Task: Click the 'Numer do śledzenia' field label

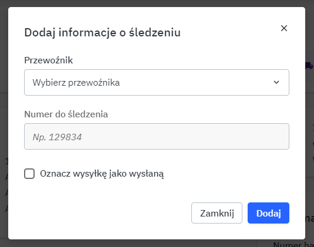Action: pos(66,114)
